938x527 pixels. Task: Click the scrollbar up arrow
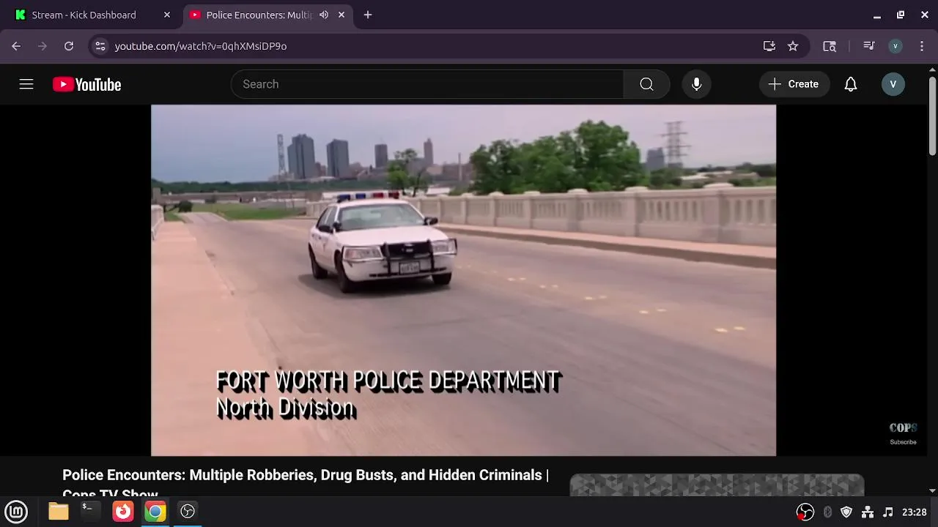tap(932, 70)
